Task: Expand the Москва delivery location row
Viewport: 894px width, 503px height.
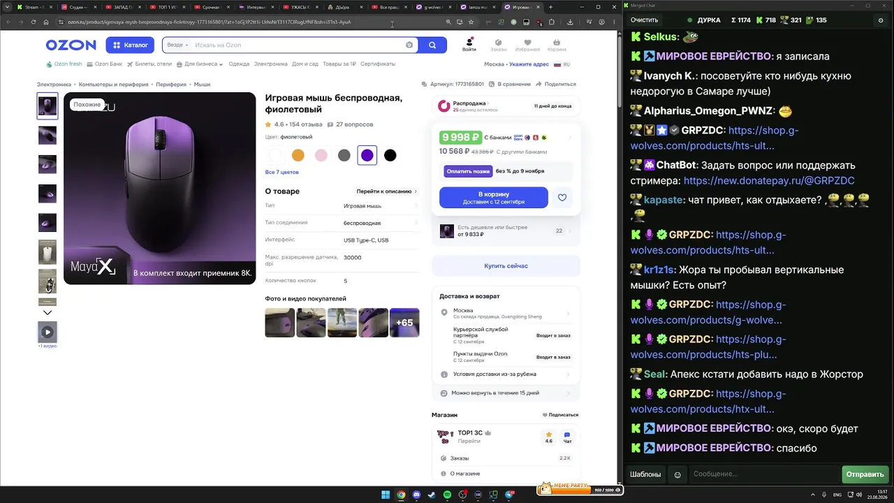Action: [506, 313]
